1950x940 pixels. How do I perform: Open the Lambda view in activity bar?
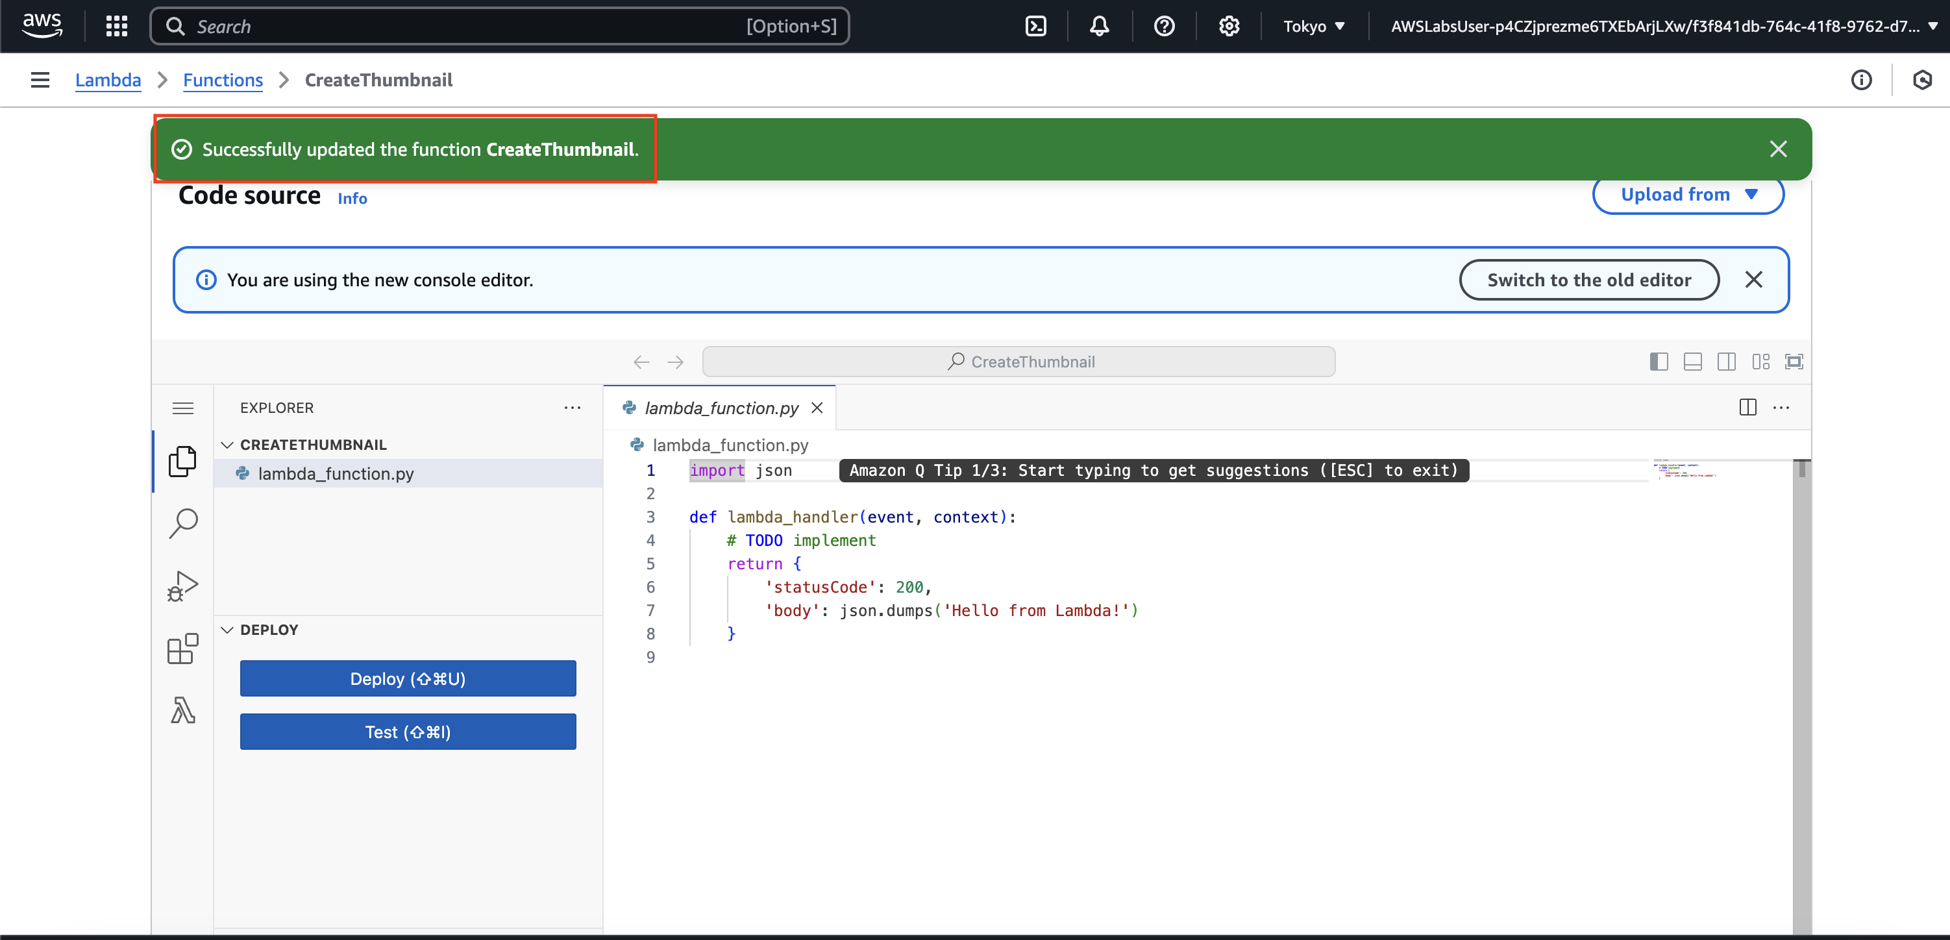coord(182,711)
